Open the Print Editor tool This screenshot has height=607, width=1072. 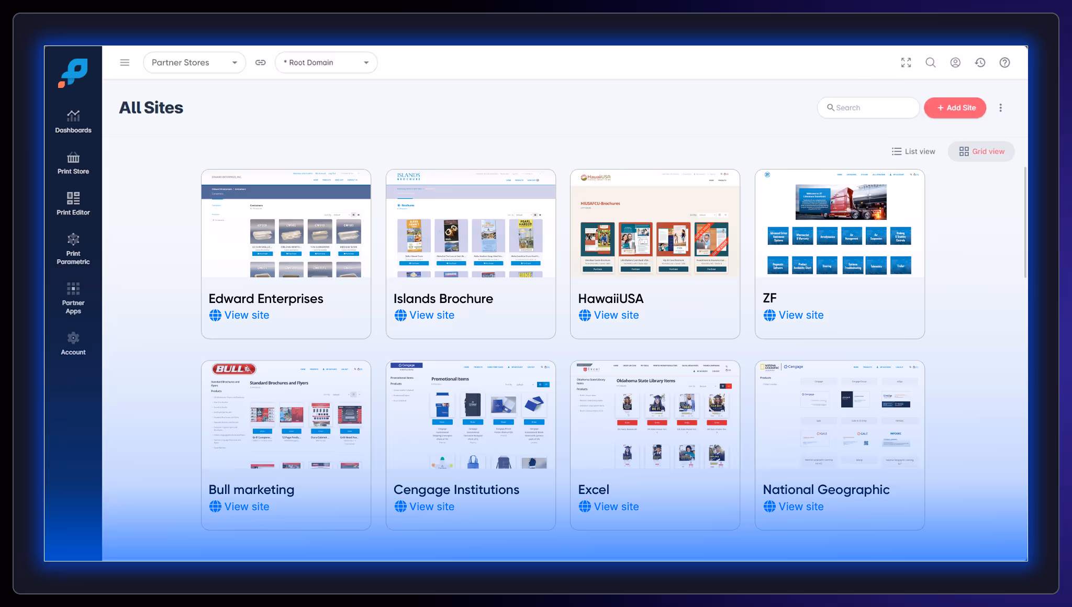click(x=73, y=203)
